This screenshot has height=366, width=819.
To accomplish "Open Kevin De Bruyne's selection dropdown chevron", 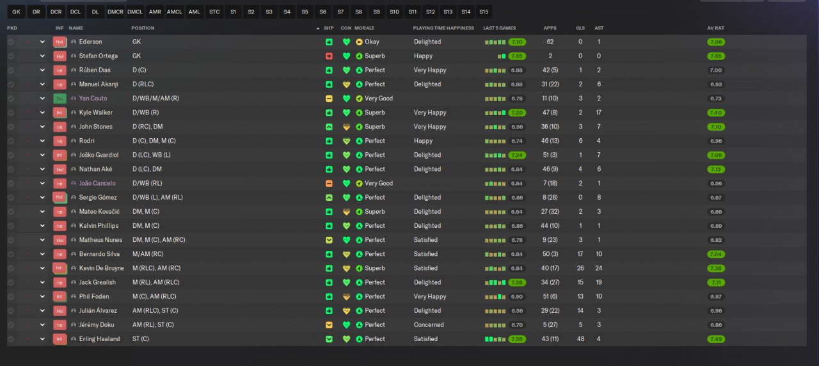I will point(43,268).
